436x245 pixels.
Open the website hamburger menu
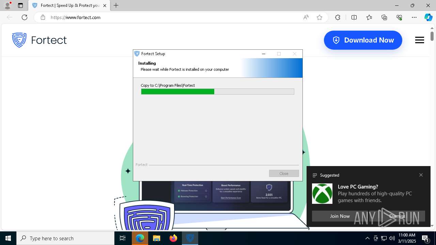coord(420,40)
